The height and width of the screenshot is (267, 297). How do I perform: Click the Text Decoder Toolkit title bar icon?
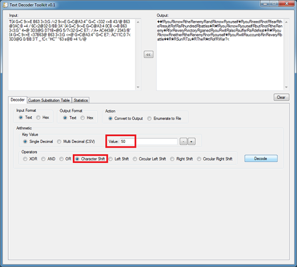tap(5, 5)
